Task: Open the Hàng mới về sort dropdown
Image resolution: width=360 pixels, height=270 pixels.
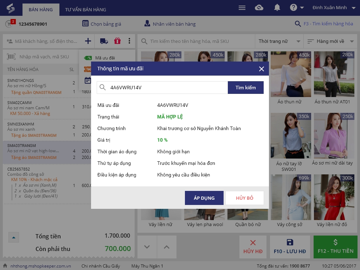Action: coord(330,41)
